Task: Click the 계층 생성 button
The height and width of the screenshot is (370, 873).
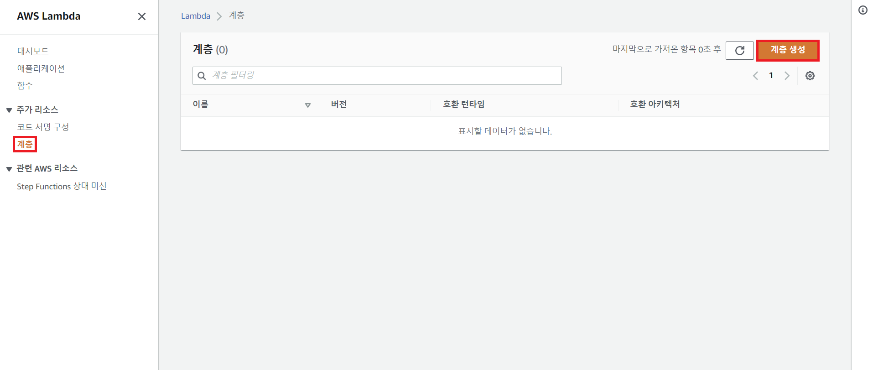Action: pos(788,50)
